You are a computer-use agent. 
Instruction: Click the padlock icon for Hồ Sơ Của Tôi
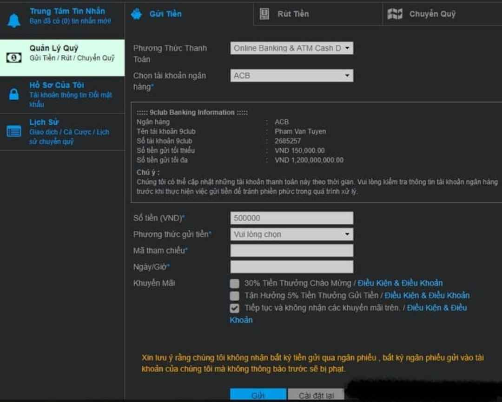click(14, 94)
